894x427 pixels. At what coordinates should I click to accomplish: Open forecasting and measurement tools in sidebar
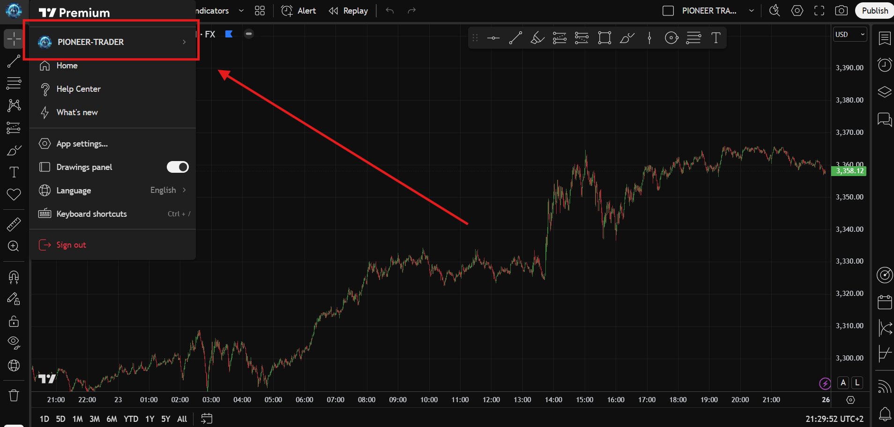click(14, 128)
